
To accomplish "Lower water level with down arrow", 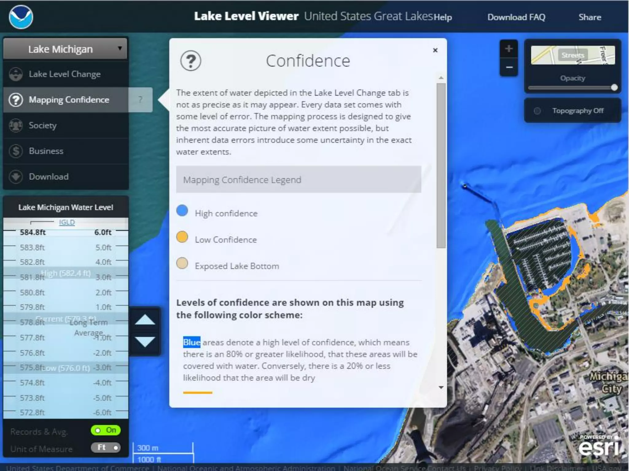I will click(x=145, y=342).
